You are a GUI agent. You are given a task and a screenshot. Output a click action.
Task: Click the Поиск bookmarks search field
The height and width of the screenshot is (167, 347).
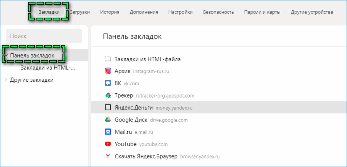click(x=44, y=36)
